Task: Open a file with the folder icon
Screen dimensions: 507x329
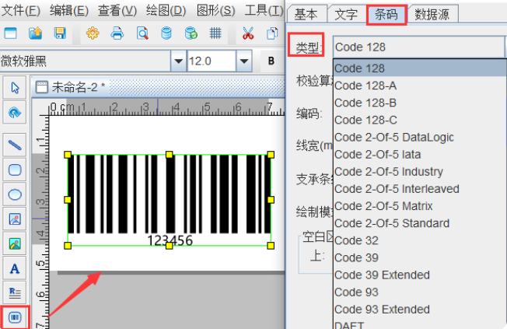Action: [x=35, y=33]
